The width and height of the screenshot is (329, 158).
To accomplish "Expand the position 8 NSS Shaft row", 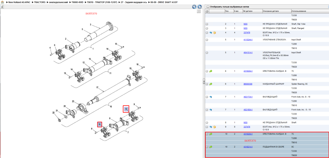I will coord(207,123).
